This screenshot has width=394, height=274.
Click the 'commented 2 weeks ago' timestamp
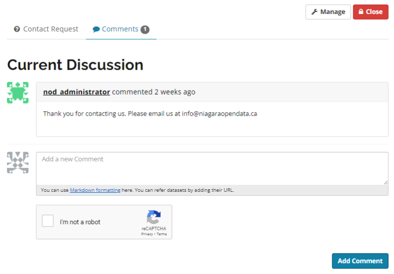(154, 92)
